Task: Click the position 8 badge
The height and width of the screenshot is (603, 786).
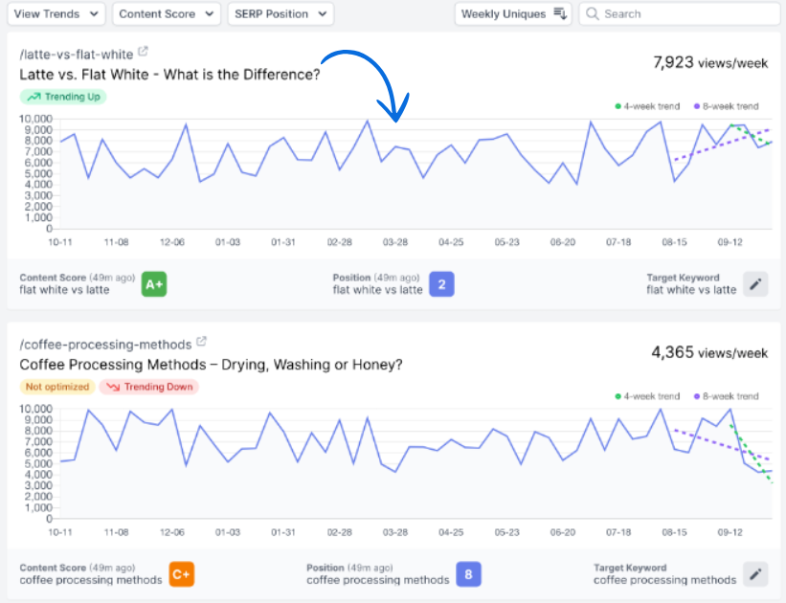Action: click(x=468, y=574)
